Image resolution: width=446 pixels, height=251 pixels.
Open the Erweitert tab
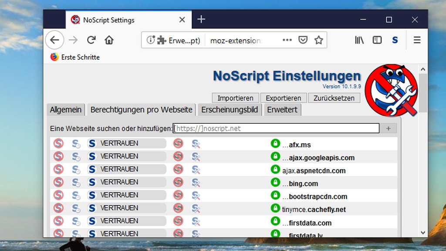[282, 110]
